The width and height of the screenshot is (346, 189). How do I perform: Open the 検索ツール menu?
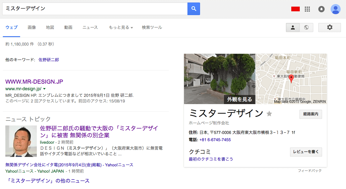coord(152,27)
